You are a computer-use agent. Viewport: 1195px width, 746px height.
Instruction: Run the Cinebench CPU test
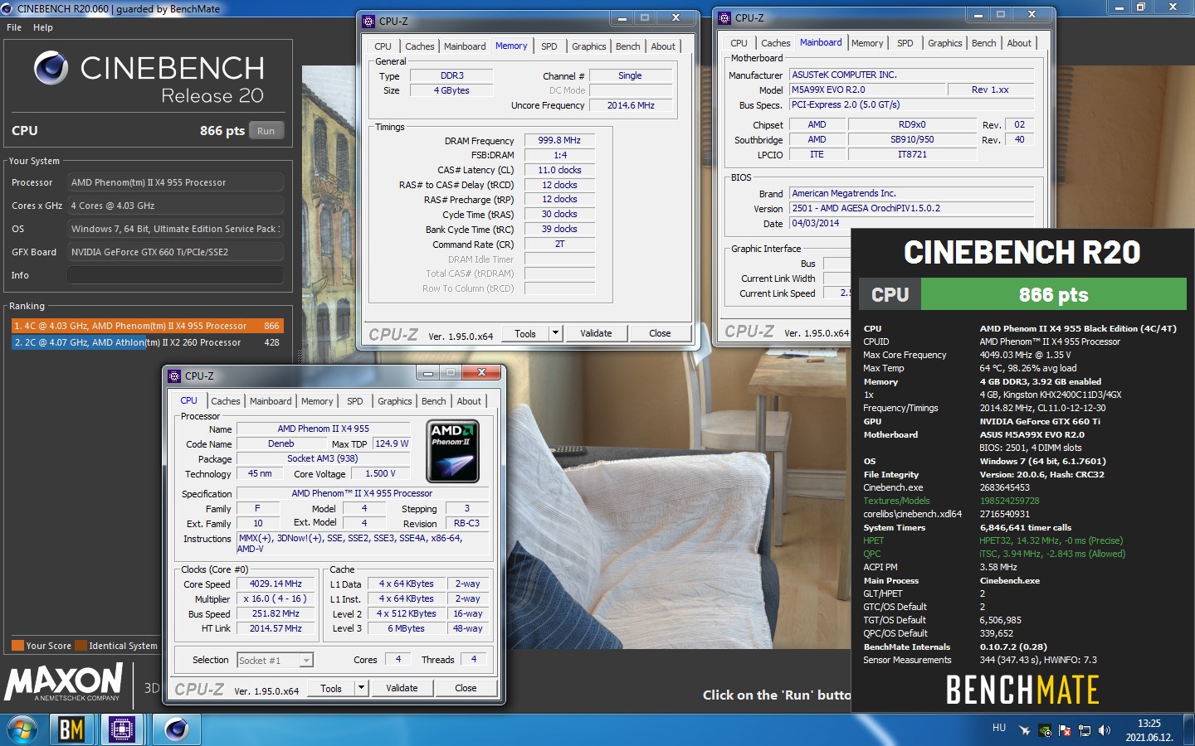pos(266,131)
